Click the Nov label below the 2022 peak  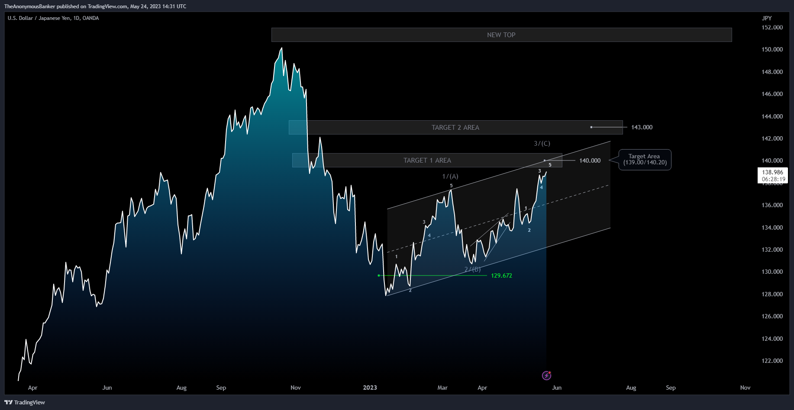tap(296, 388)
